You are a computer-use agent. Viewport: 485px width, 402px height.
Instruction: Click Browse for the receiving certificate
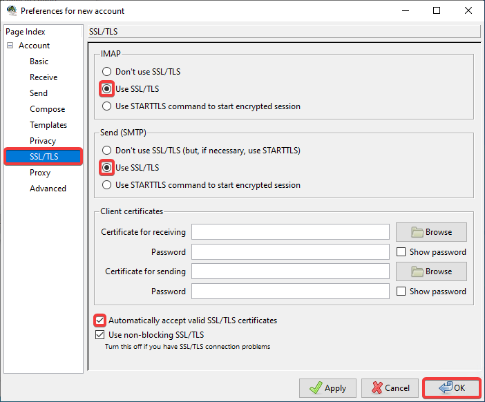point(431,232)
